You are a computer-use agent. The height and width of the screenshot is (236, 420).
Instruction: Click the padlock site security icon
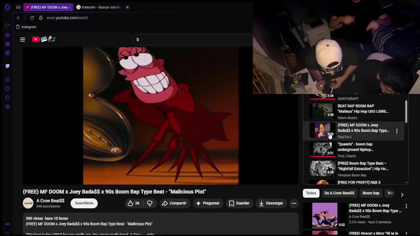pos(41,18)
